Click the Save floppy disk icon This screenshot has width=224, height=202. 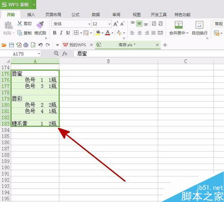point(12,45)
